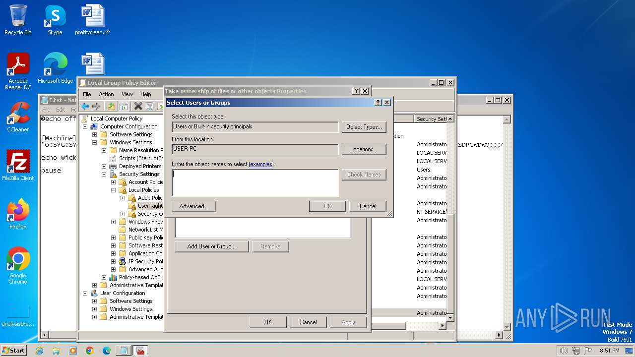Click the Forward arrow in Group Policy Editor toolbar
This screenshot has width=635, height=357.
click(x=96, y=106)
